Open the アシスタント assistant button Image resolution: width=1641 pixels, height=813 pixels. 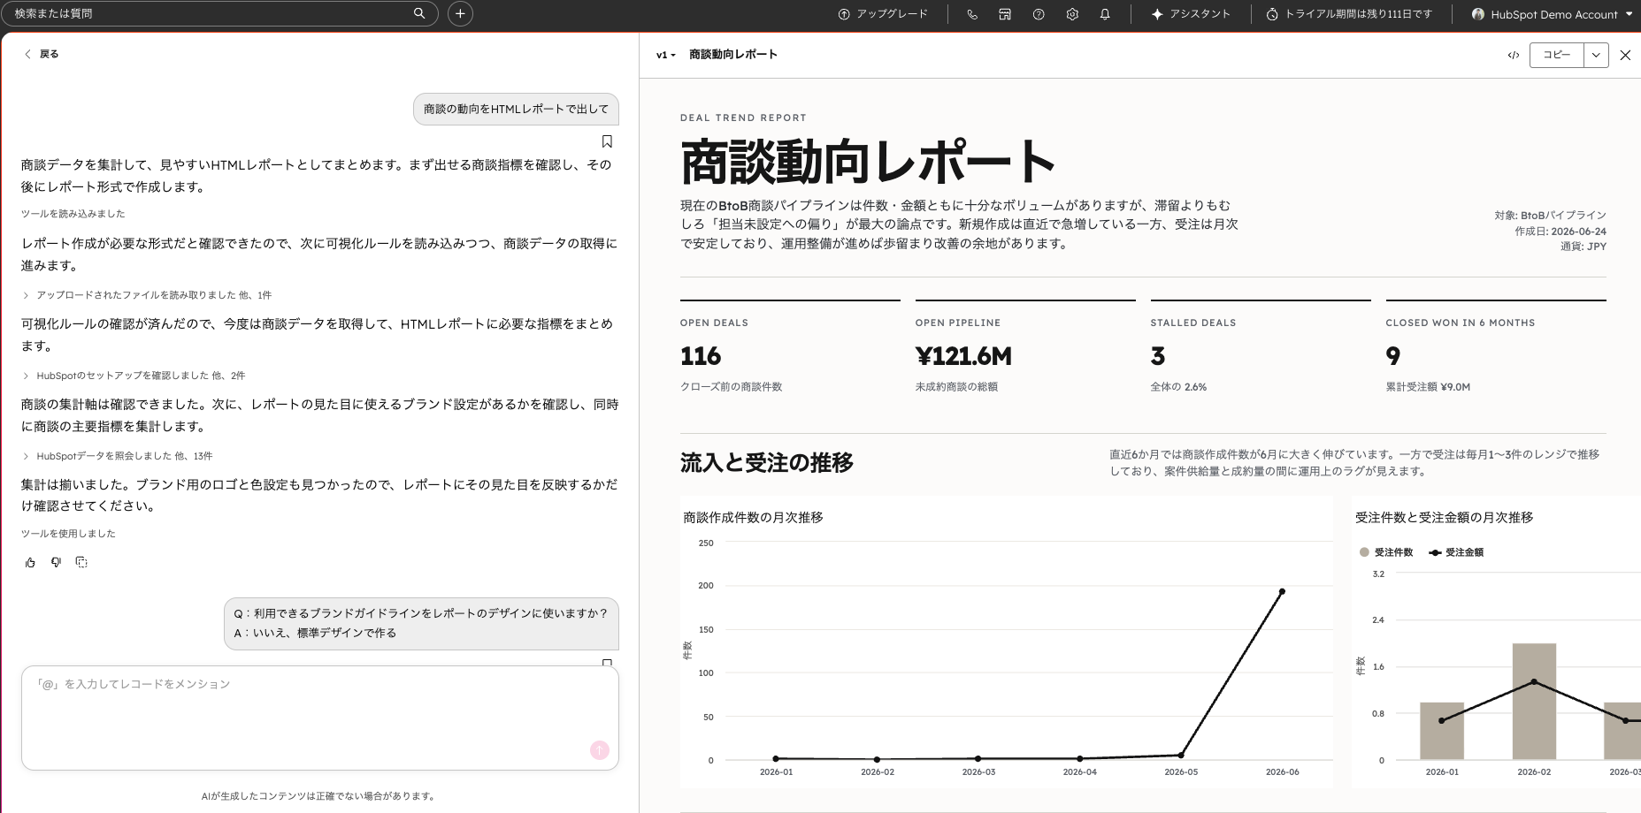(1191, 14)
